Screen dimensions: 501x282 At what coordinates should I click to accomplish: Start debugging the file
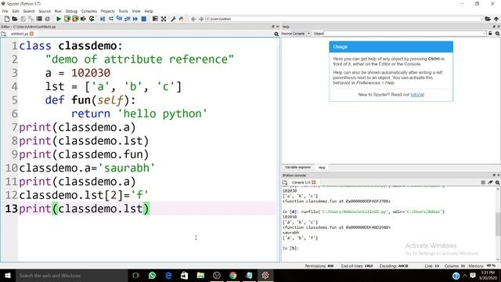tap(103, 19)
